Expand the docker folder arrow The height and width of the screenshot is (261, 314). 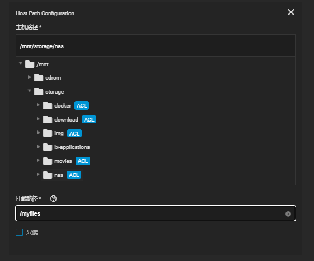(x=38, y=105)
